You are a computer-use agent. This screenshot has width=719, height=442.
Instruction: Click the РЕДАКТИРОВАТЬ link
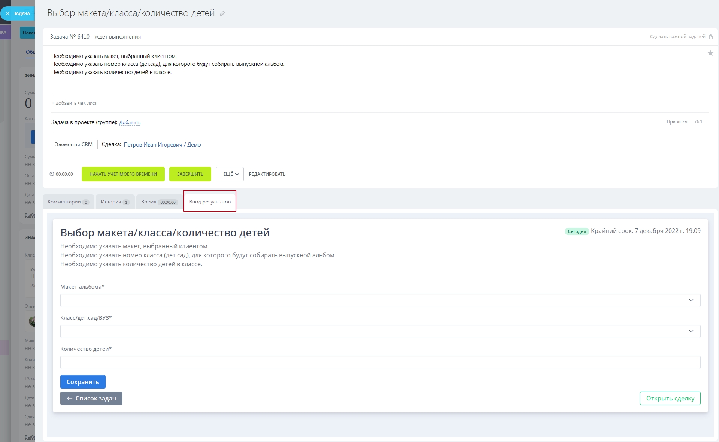(x=267, y=174)
